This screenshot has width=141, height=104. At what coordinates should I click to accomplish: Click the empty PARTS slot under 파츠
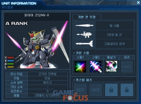click(x=127, y=67)
